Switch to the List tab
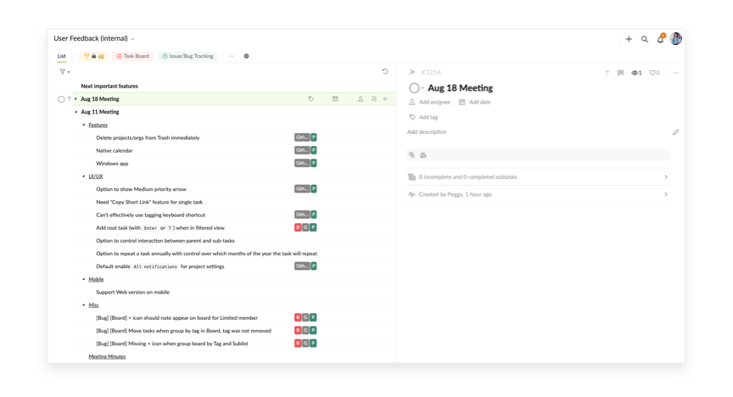The height and width of the screenshot is (397, 733). 62,56
